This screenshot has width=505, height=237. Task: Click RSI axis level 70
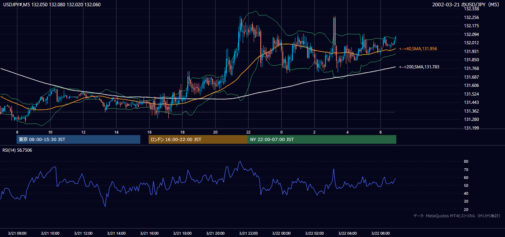(x=466, y=169)
